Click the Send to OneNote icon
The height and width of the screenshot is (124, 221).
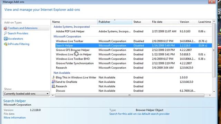click(x=54, y=82)
